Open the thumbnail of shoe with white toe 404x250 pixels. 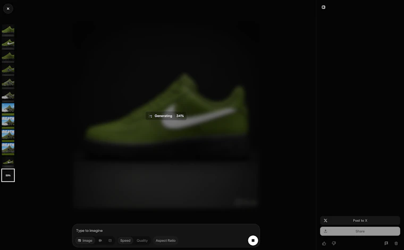8,96
